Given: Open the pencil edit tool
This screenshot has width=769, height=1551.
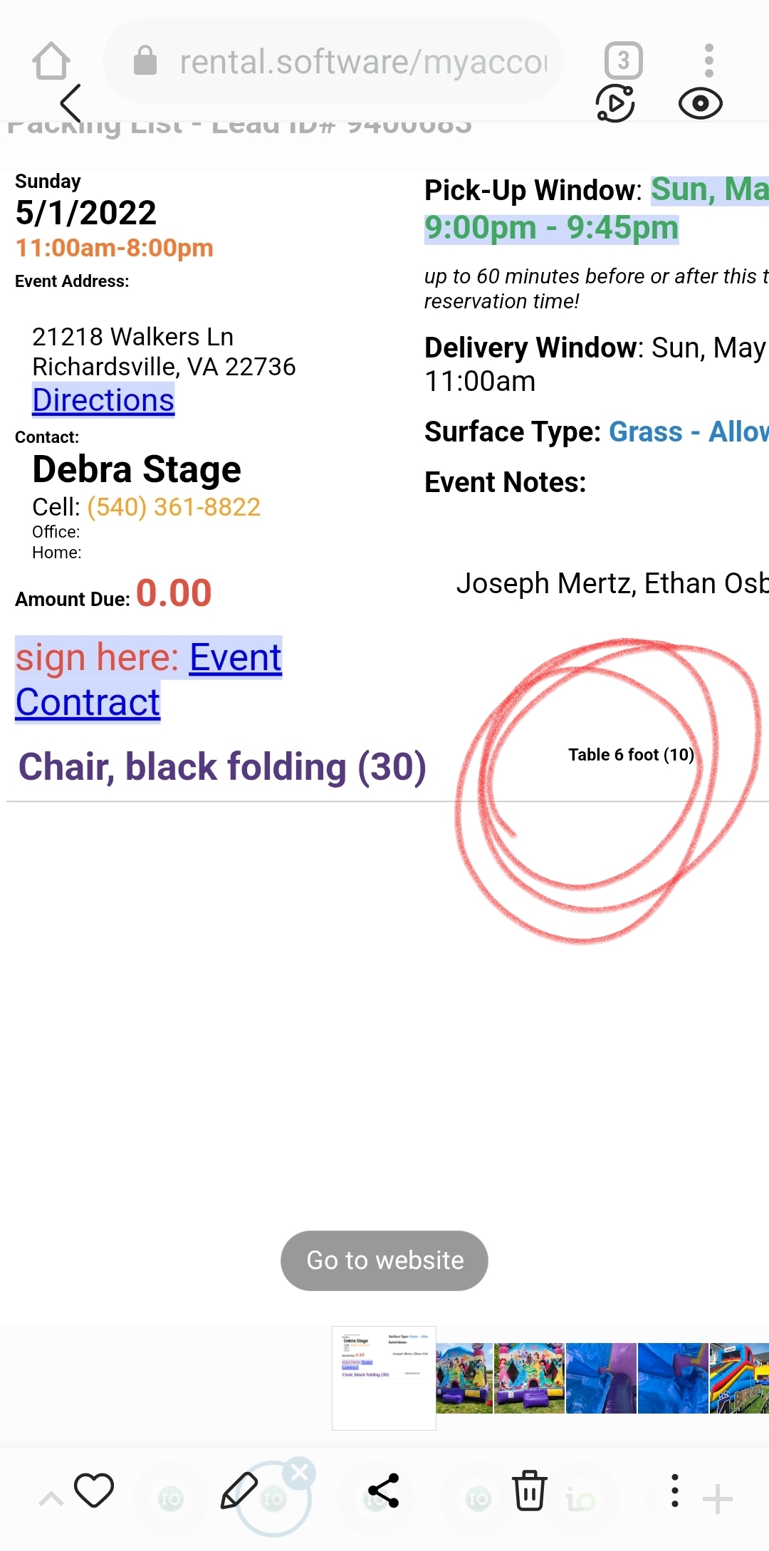Looking at the screenshot, I should click(239, 1490).
